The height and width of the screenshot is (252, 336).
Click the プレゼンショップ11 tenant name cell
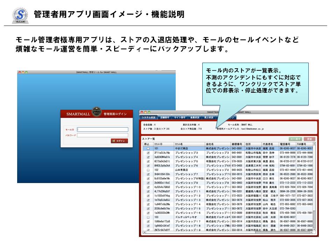[189, 191]
